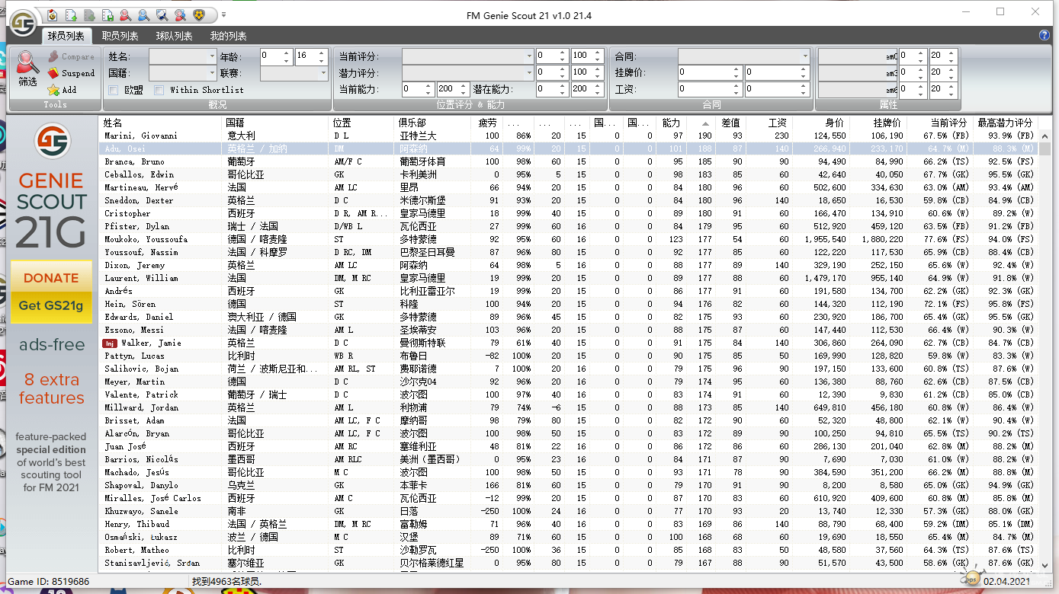Click the club badge icon in quick toolbar
1059x594 pixels.
click(x=198, y=14)
